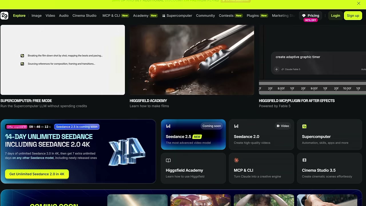Open Marketing Studio nav item
366x206 pixels.
click(283, 15)
